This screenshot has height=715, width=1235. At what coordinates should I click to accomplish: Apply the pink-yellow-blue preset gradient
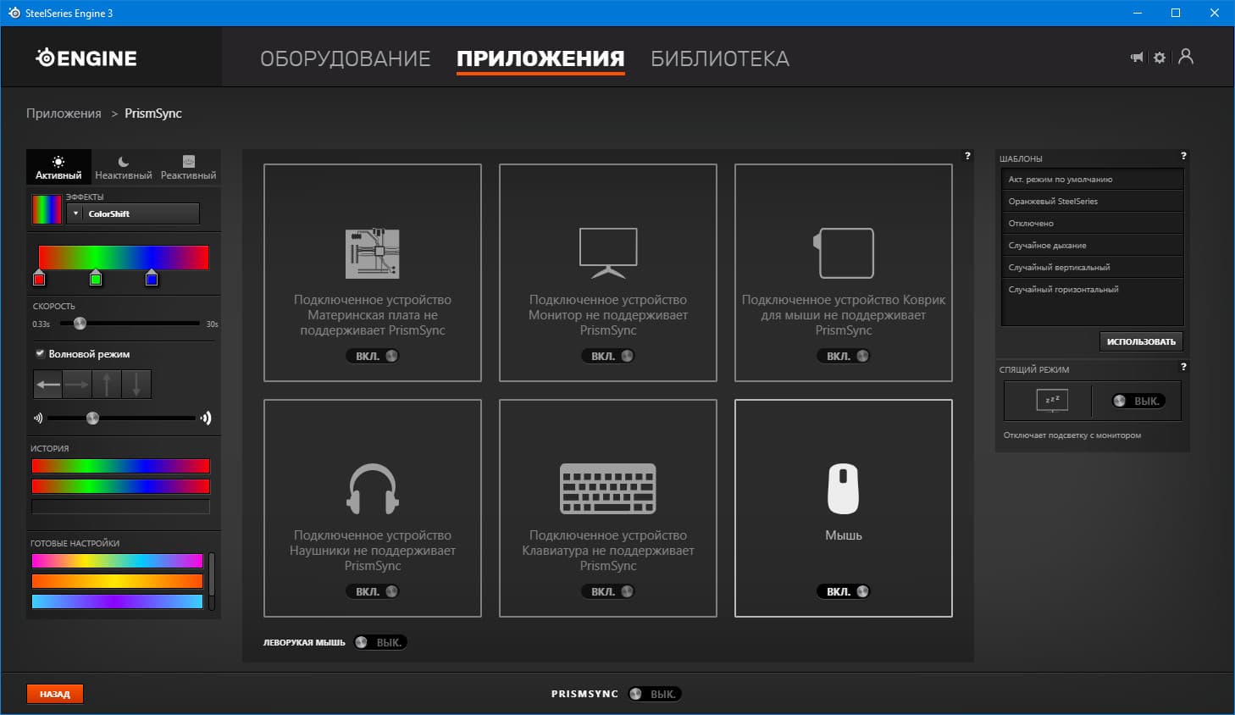coord(118,561)
